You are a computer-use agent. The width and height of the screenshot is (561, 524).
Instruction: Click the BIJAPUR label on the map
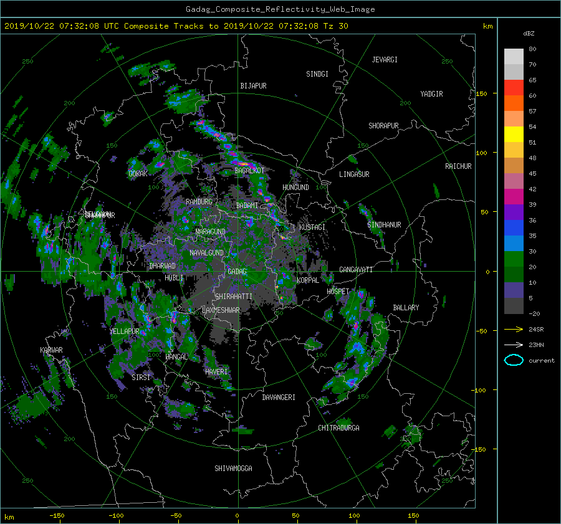click(x=253, y=86)
